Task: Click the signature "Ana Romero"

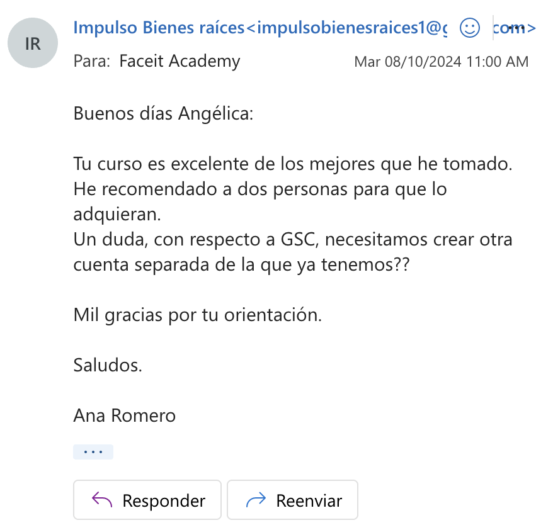Action: click(x=125, y=415)
